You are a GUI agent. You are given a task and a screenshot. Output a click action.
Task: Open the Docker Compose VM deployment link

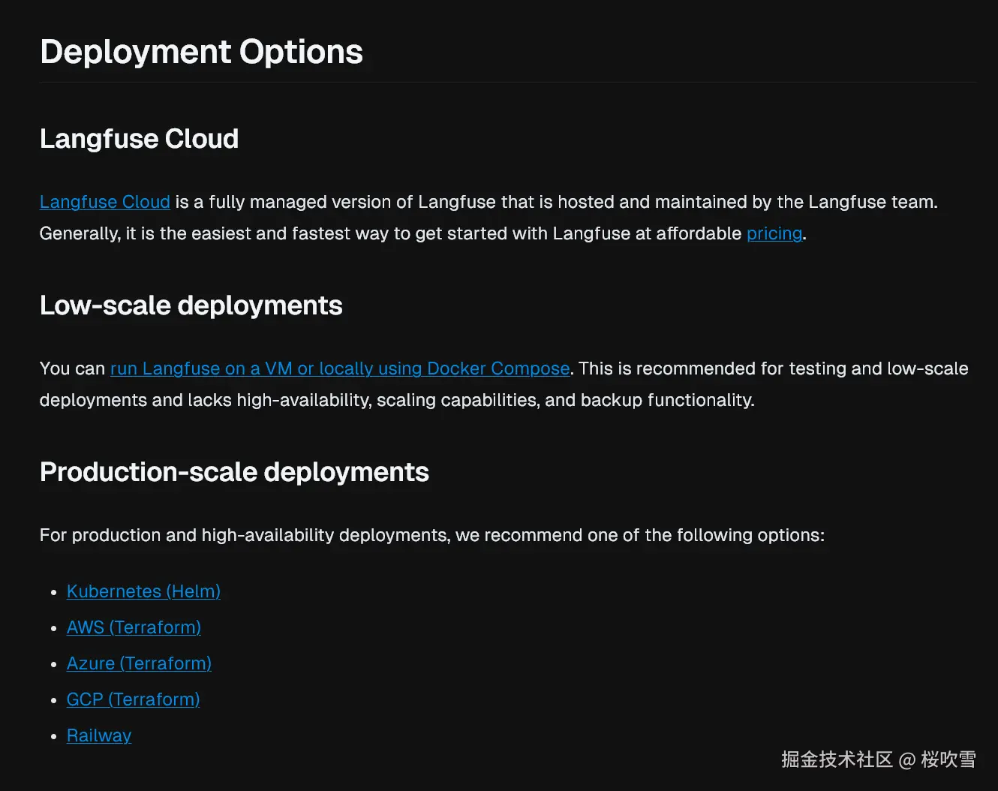click(x=340, y=368)
